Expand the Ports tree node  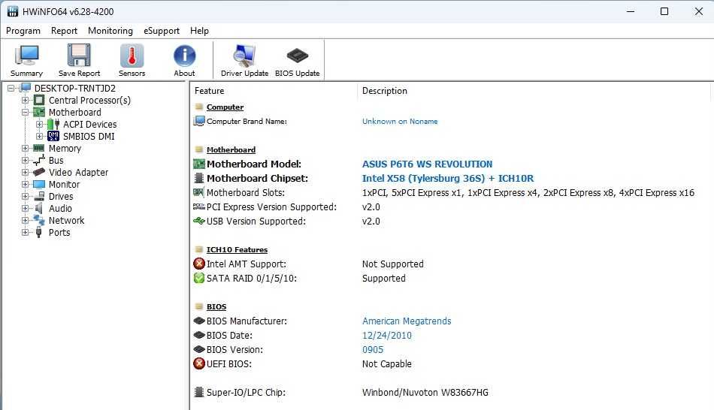25,232
